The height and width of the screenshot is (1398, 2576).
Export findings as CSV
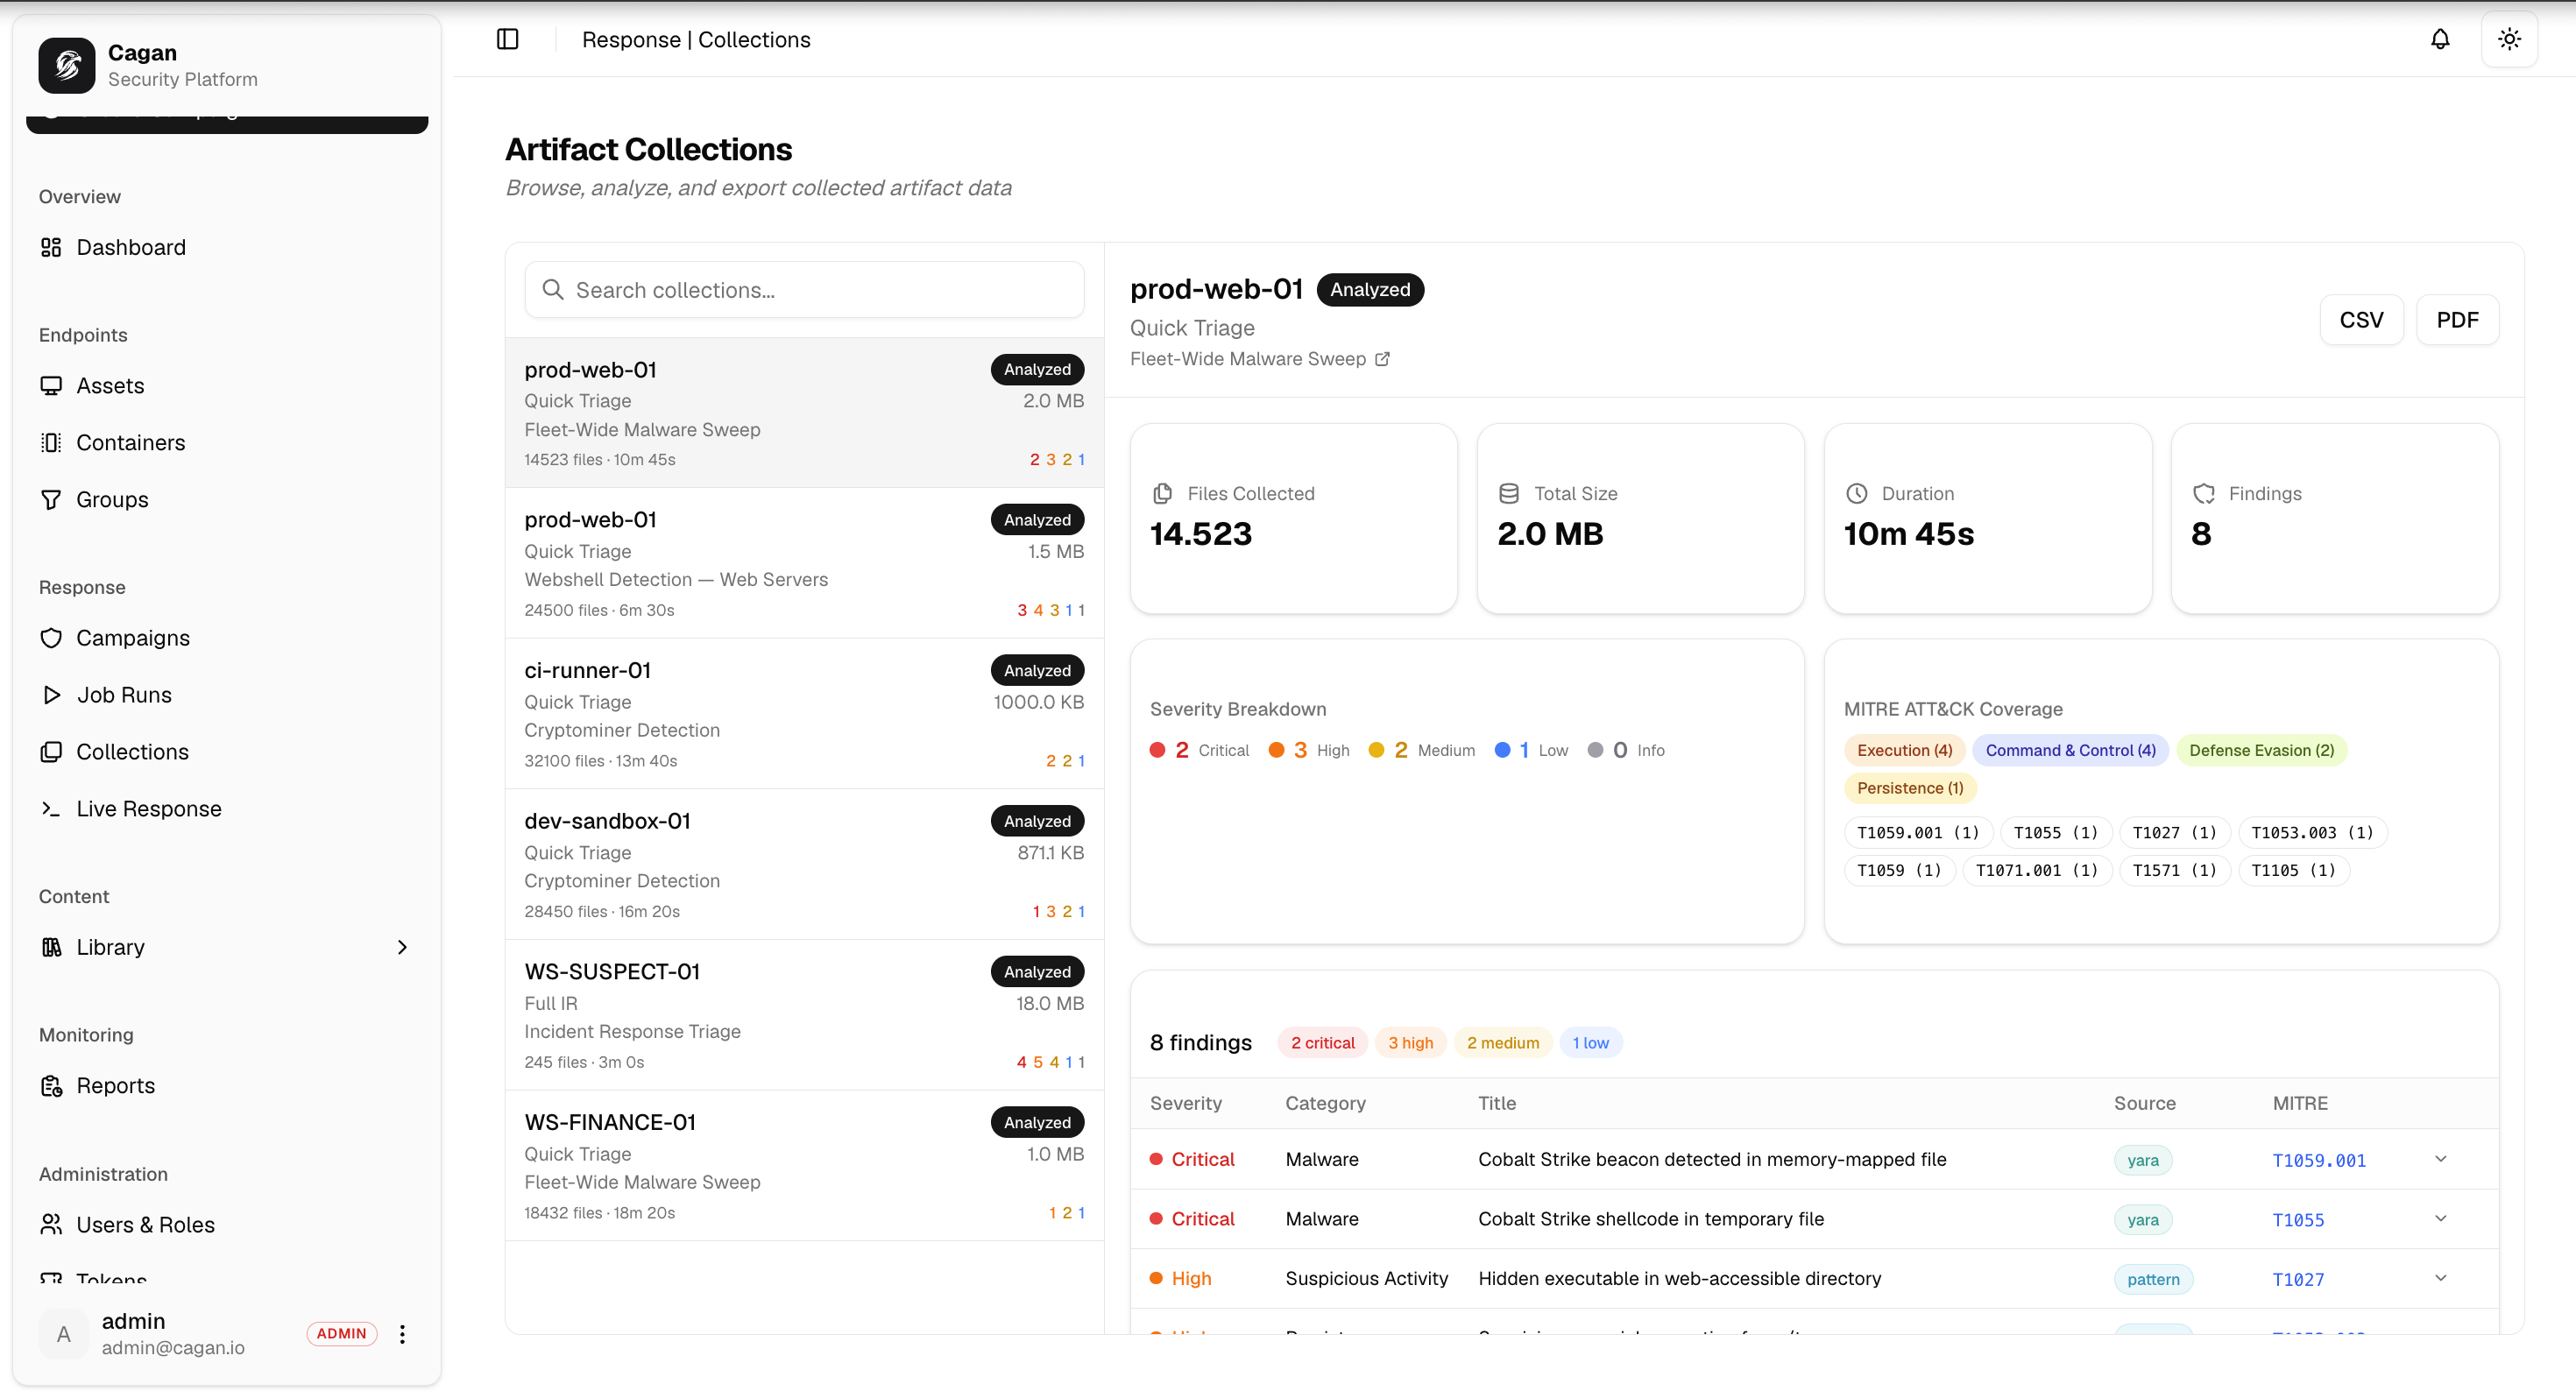click(x=2362, y=319)
